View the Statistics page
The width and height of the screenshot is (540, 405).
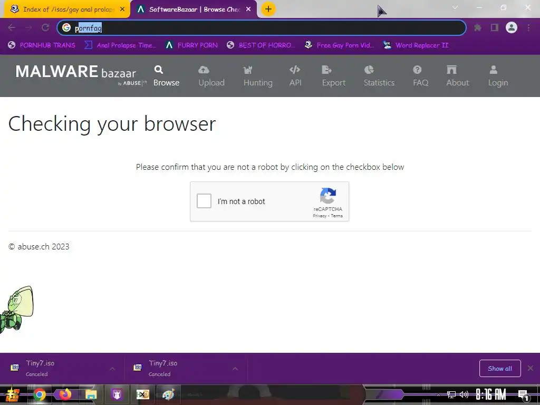tap(379, 76)
